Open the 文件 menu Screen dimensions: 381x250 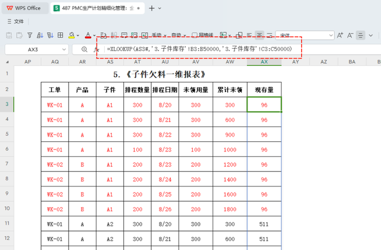(x=16, y=21)
